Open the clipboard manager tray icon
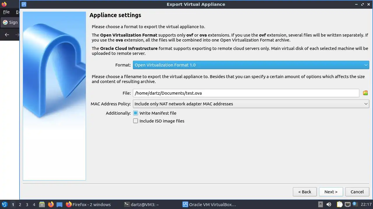373x209 pixels. [340, 204]
